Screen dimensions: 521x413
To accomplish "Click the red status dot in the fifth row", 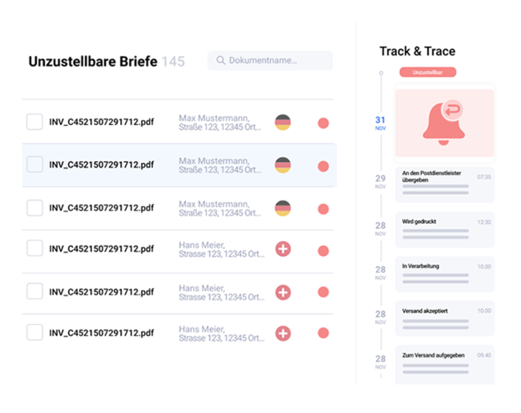I will point(323,292).
